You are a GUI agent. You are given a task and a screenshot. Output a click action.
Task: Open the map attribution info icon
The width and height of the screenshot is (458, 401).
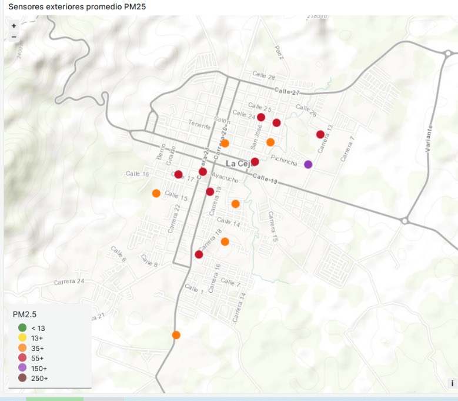[453, 383]
